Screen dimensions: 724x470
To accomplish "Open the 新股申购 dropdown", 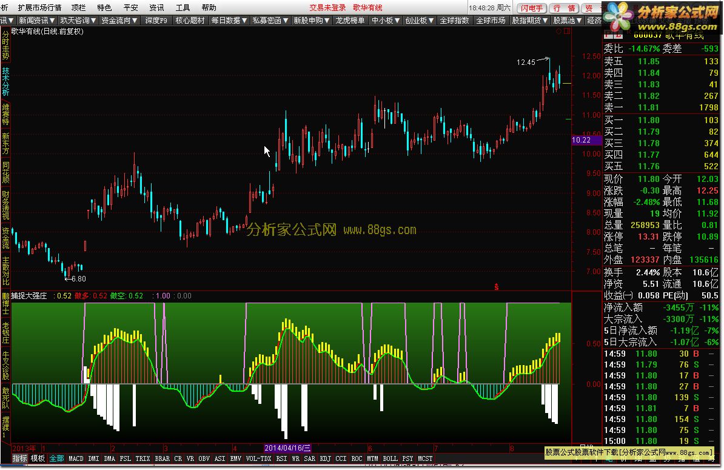I will (x=311, y=20).
